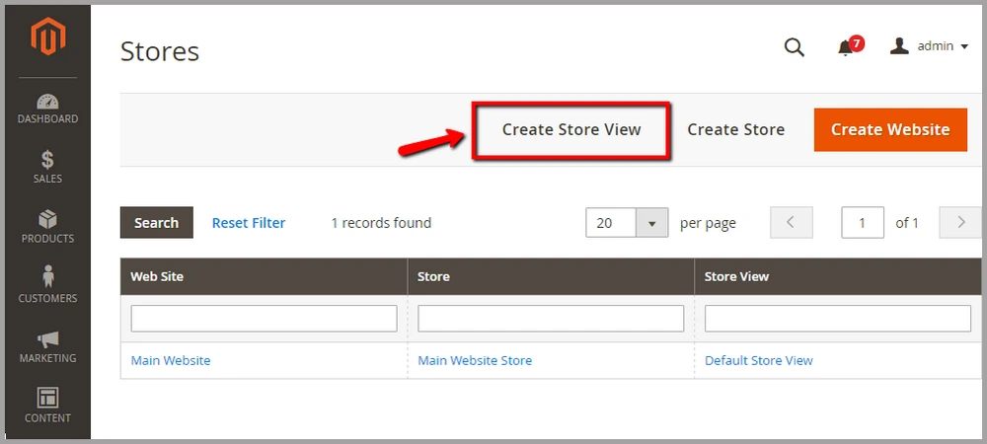This screenshot has height=444, width=987.
Task: Open the Default Store View link
Action: (x=758, y=360)
